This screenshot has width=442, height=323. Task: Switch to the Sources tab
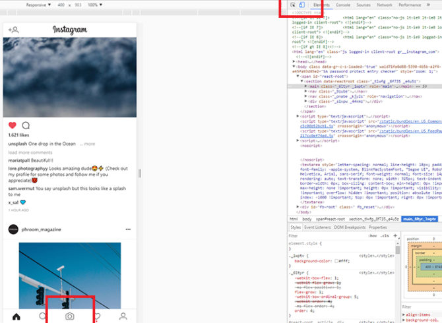363,5
